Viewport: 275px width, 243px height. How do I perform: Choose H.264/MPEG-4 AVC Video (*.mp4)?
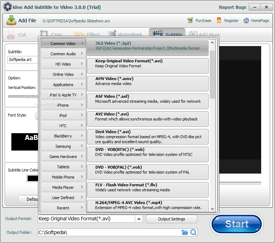coord(148,206)
